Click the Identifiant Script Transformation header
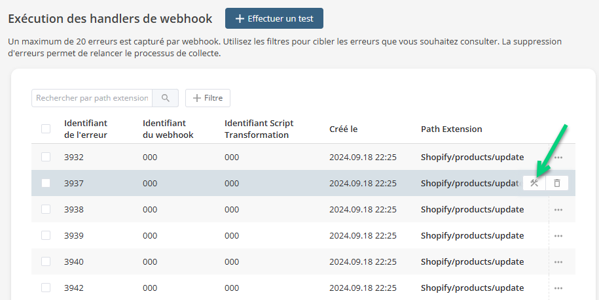 (259, 129)
